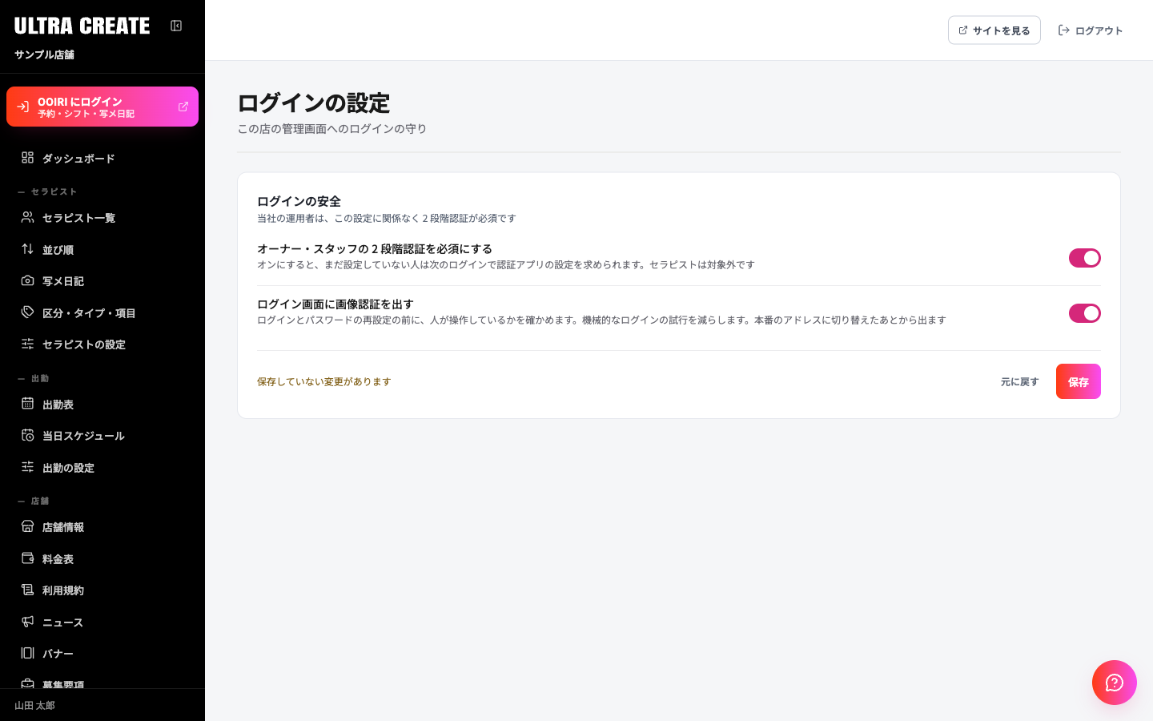Screen dimensions: 1153x721
Task: Open ニュース in the sidebar
Action: (102, 622)
